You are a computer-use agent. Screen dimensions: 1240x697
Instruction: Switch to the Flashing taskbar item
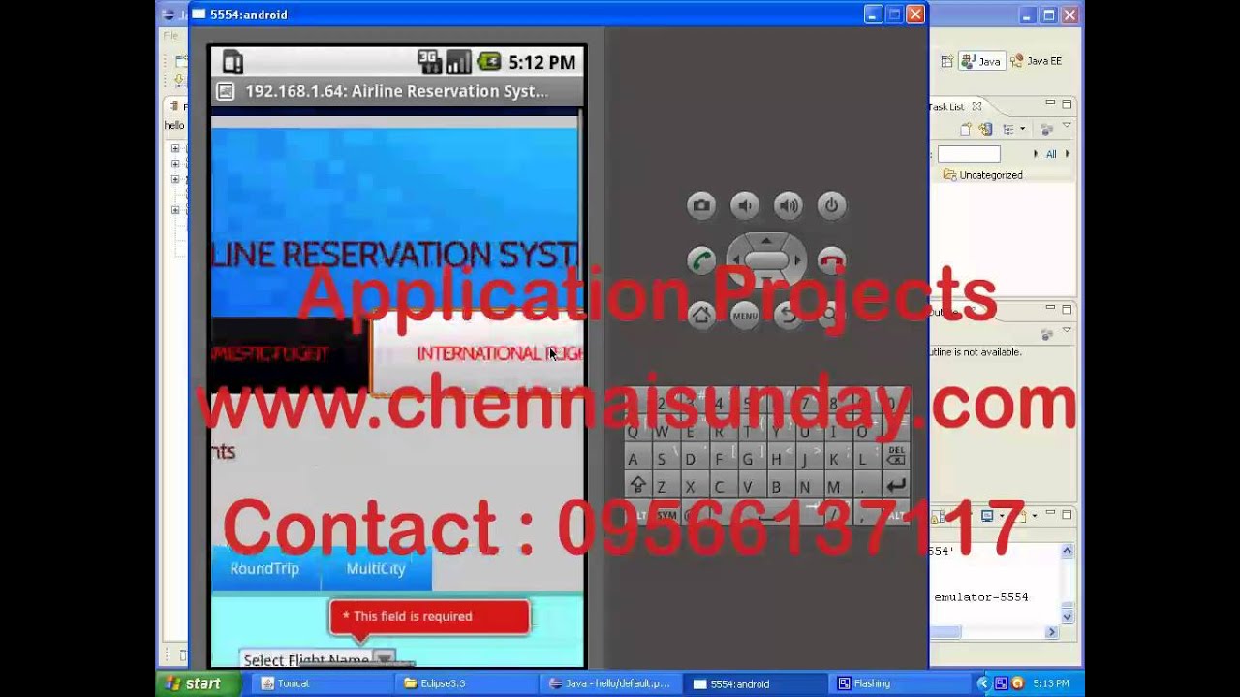coord(899,683)
